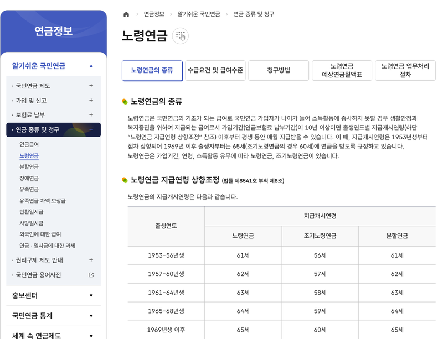Open 연금 · 일시금에 대한 과세 link
The height and width of the screenshot is (339, 443).
point(47,246)
